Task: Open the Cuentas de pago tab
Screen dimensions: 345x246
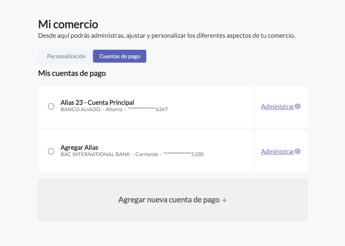Action: pos(119,56)
